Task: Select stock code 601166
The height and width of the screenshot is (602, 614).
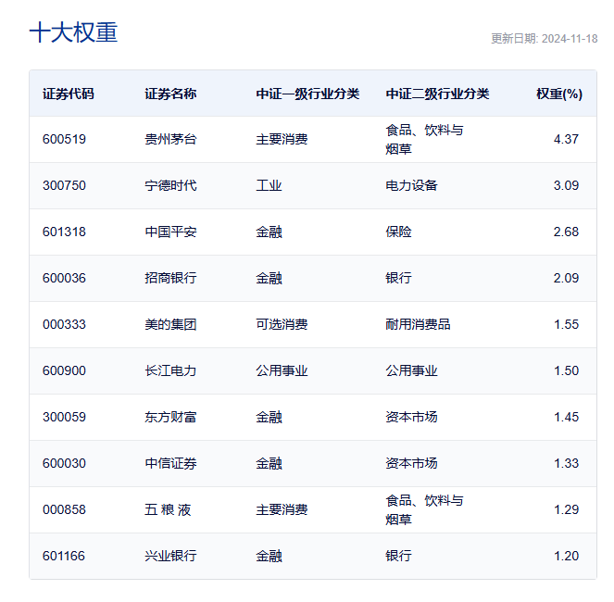Action: coord(64,556)
